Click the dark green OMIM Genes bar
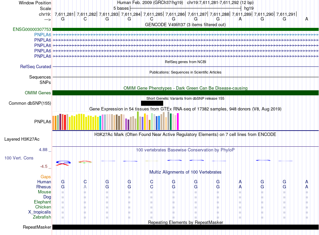The height and width of the screenshot is (235, 319). click(x=185, y=93)
